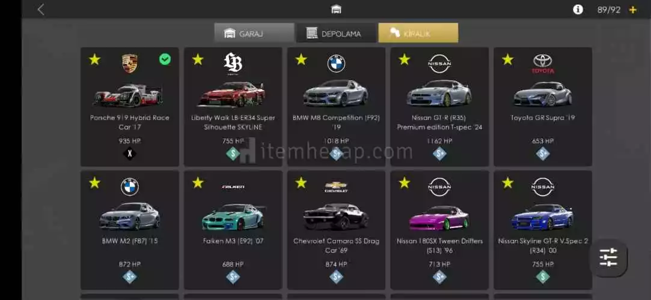Switch to the GARAJ tab

pyautogui.click(x=254, y=33)
